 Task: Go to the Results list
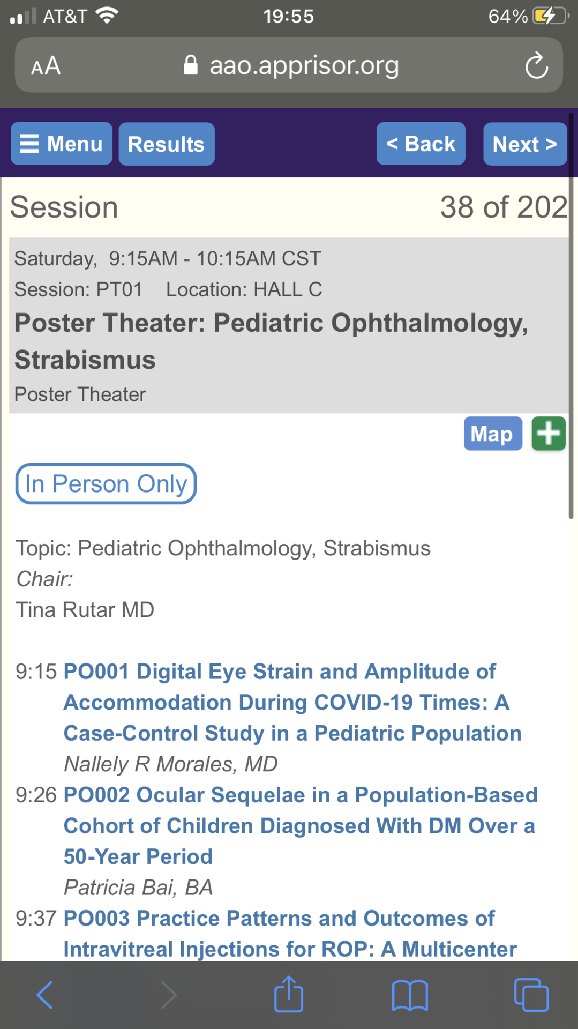pos(167,144)
